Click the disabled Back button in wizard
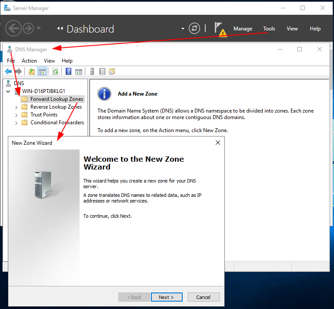Viewport: 334px width, 309px height. 134,297
